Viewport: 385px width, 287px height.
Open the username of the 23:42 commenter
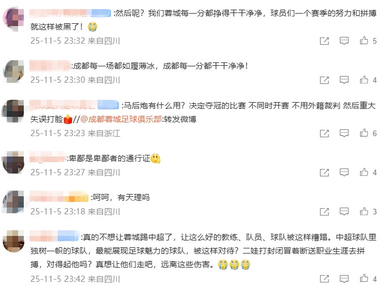tap(54, 237)
